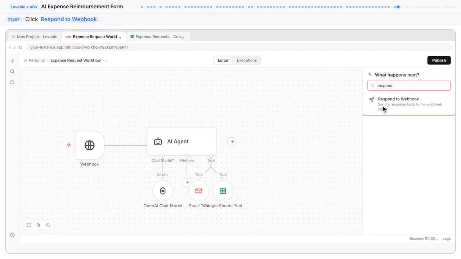Click the zoom in canvas icon
The width and height of the screenshot is (461, 259).
point(39,225)
